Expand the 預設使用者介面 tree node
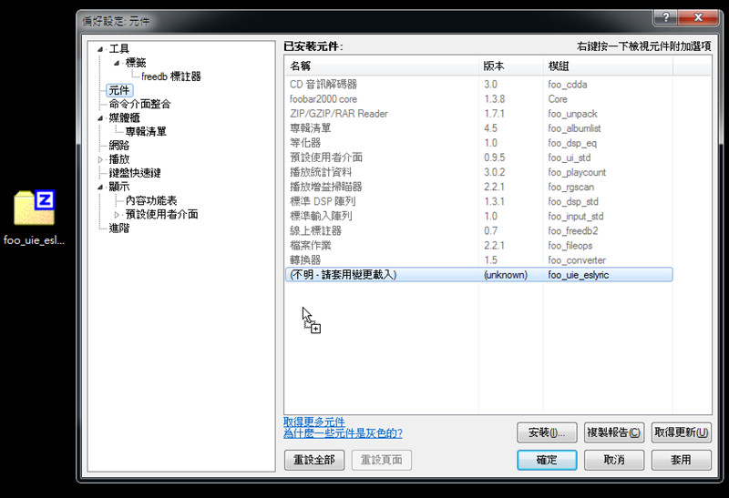The height and width of the screenshot is (498, 729). pyautogui.click(x=117, y=215)
